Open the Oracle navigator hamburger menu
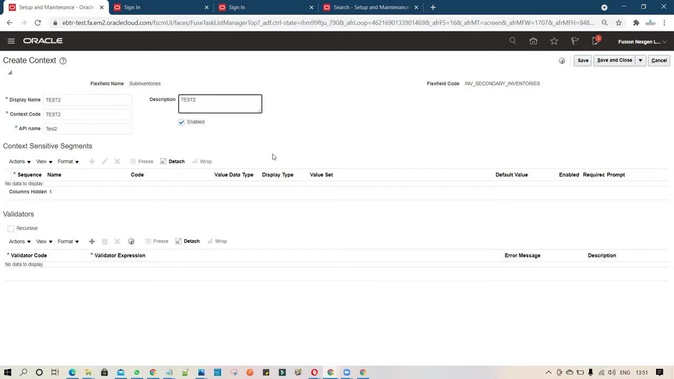674x379 pixels. coord(11,41)
